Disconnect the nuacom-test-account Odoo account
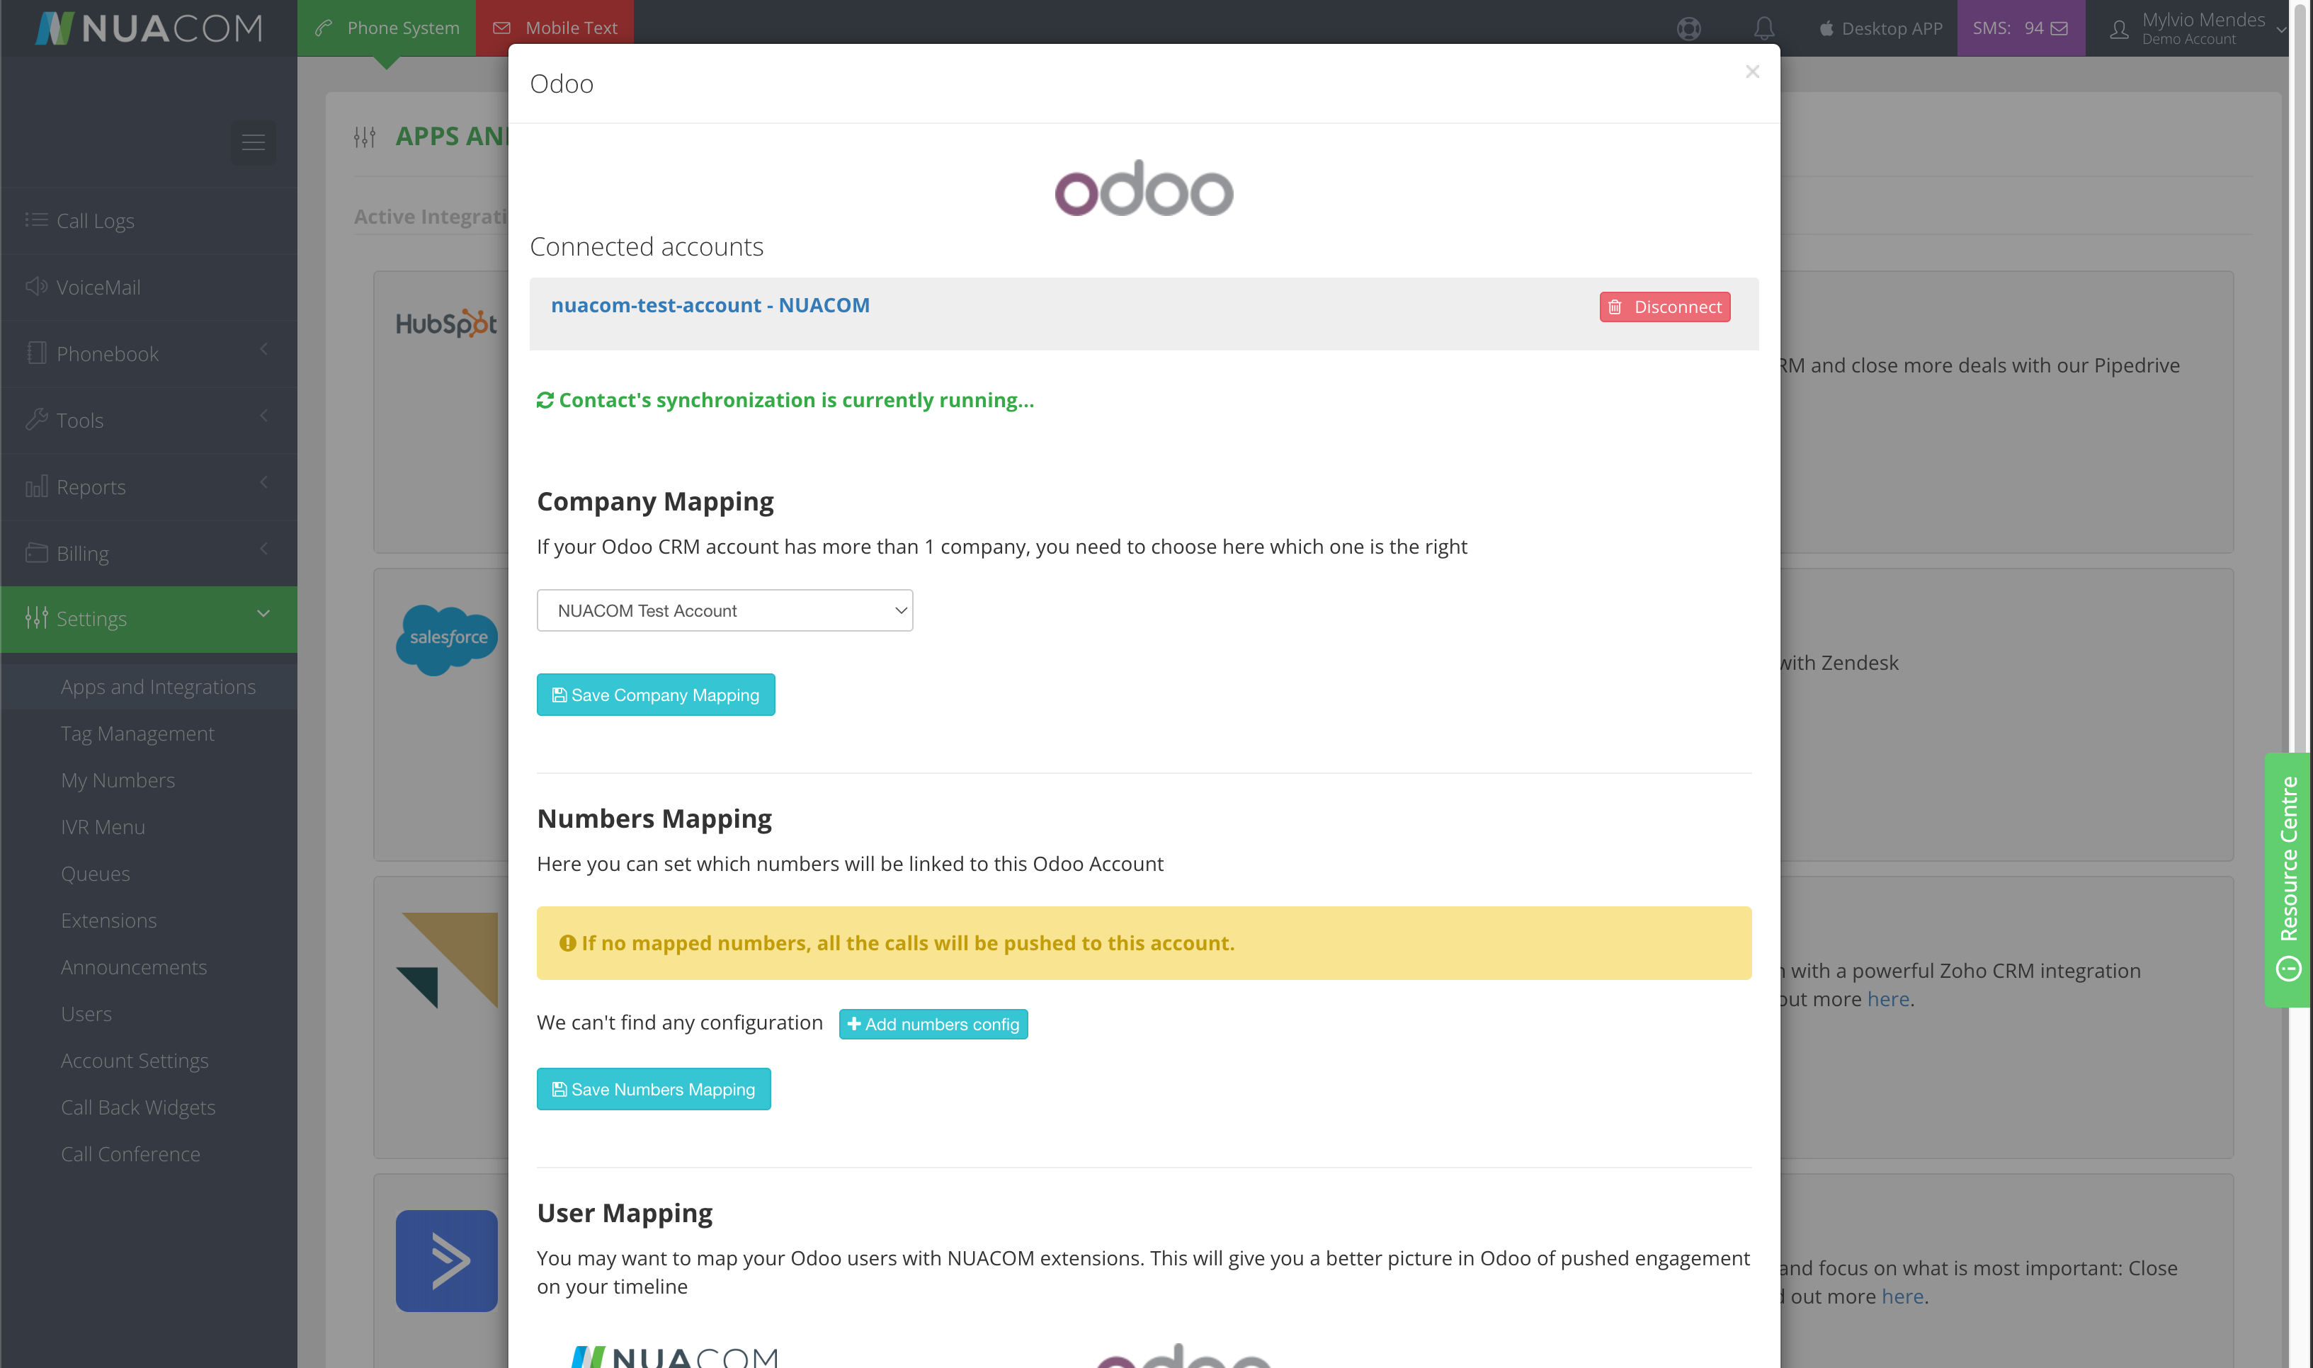2313x1368 pixels. [1665, 307]
